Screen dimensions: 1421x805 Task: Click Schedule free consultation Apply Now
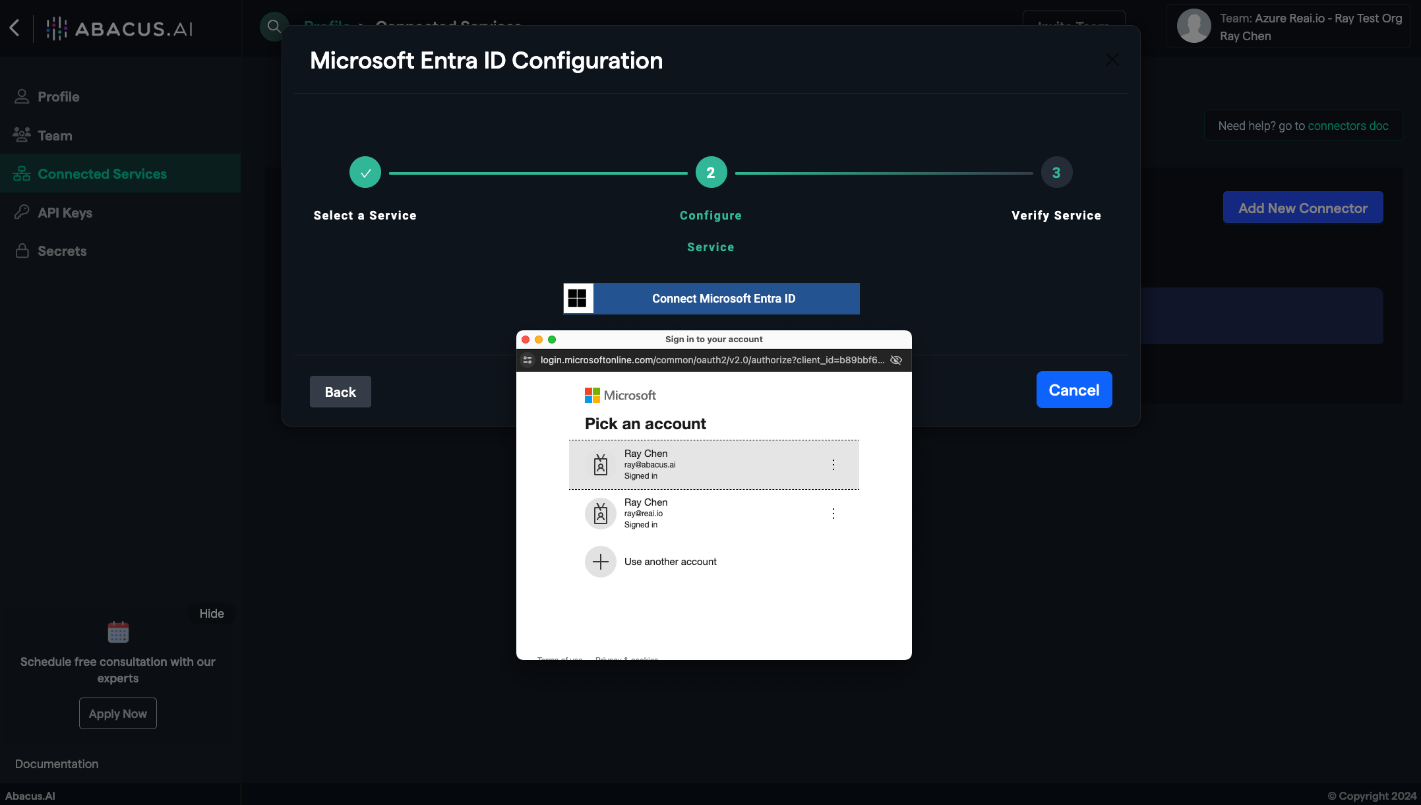(117, 712)
